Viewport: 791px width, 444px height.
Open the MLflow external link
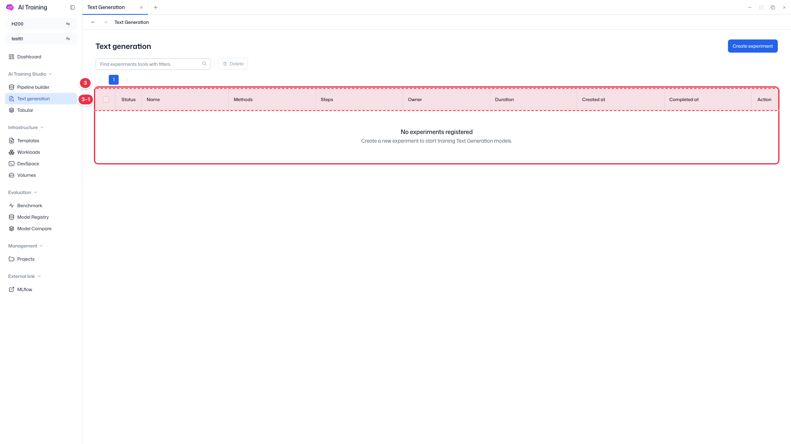(x=41, y=289)
